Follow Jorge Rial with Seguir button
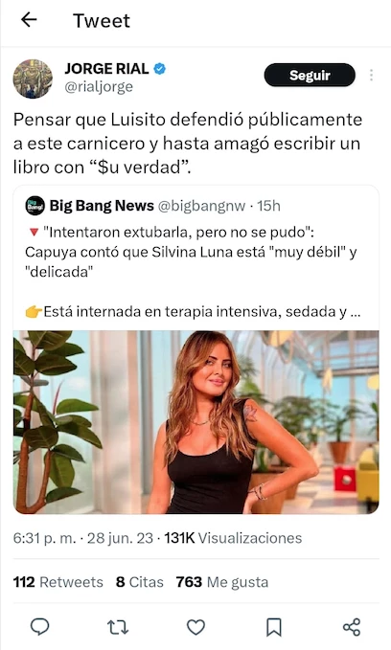 pos(310,75)
